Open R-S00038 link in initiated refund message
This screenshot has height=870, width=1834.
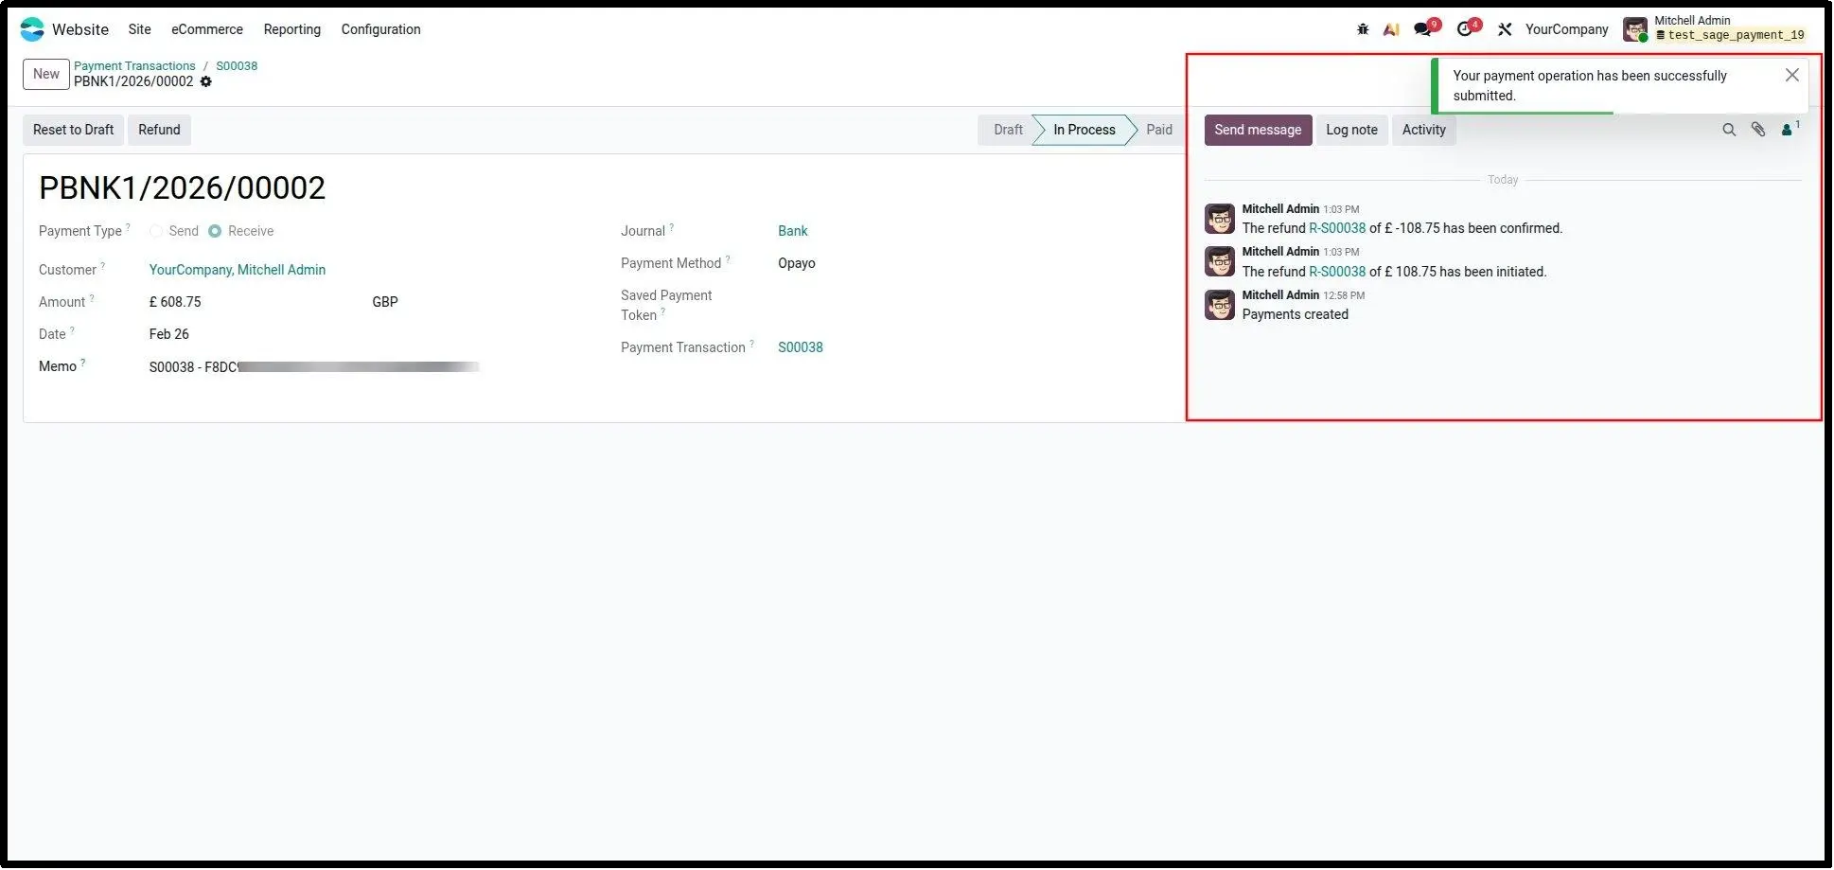1338,273
